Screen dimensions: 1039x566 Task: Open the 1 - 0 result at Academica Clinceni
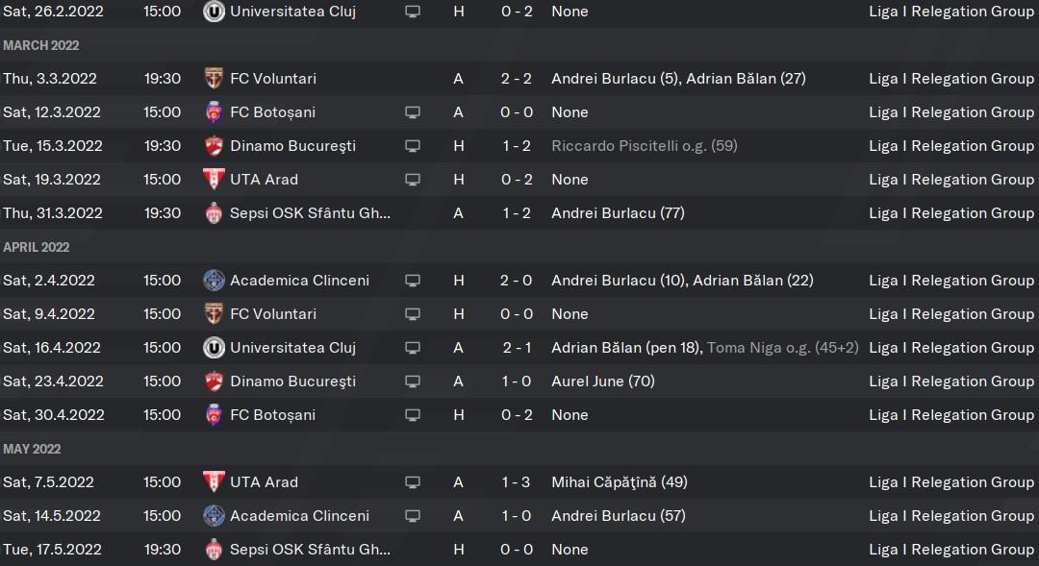coord(517,516)
